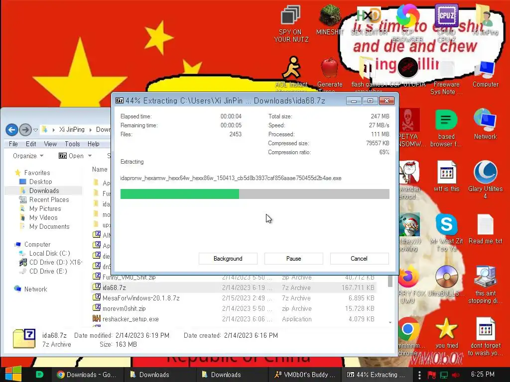
Task: Click the green pinned taskbar app icon
Action: 39,374
